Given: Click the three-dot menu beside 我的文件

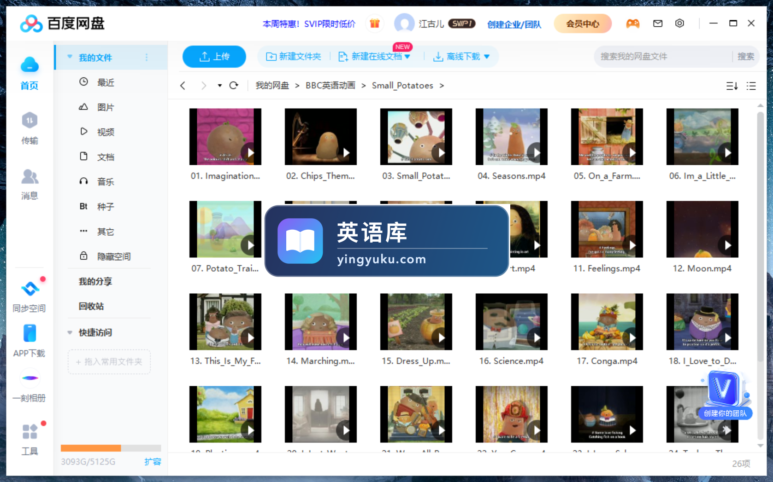Looking at the screenshot, I should point(147,58).
